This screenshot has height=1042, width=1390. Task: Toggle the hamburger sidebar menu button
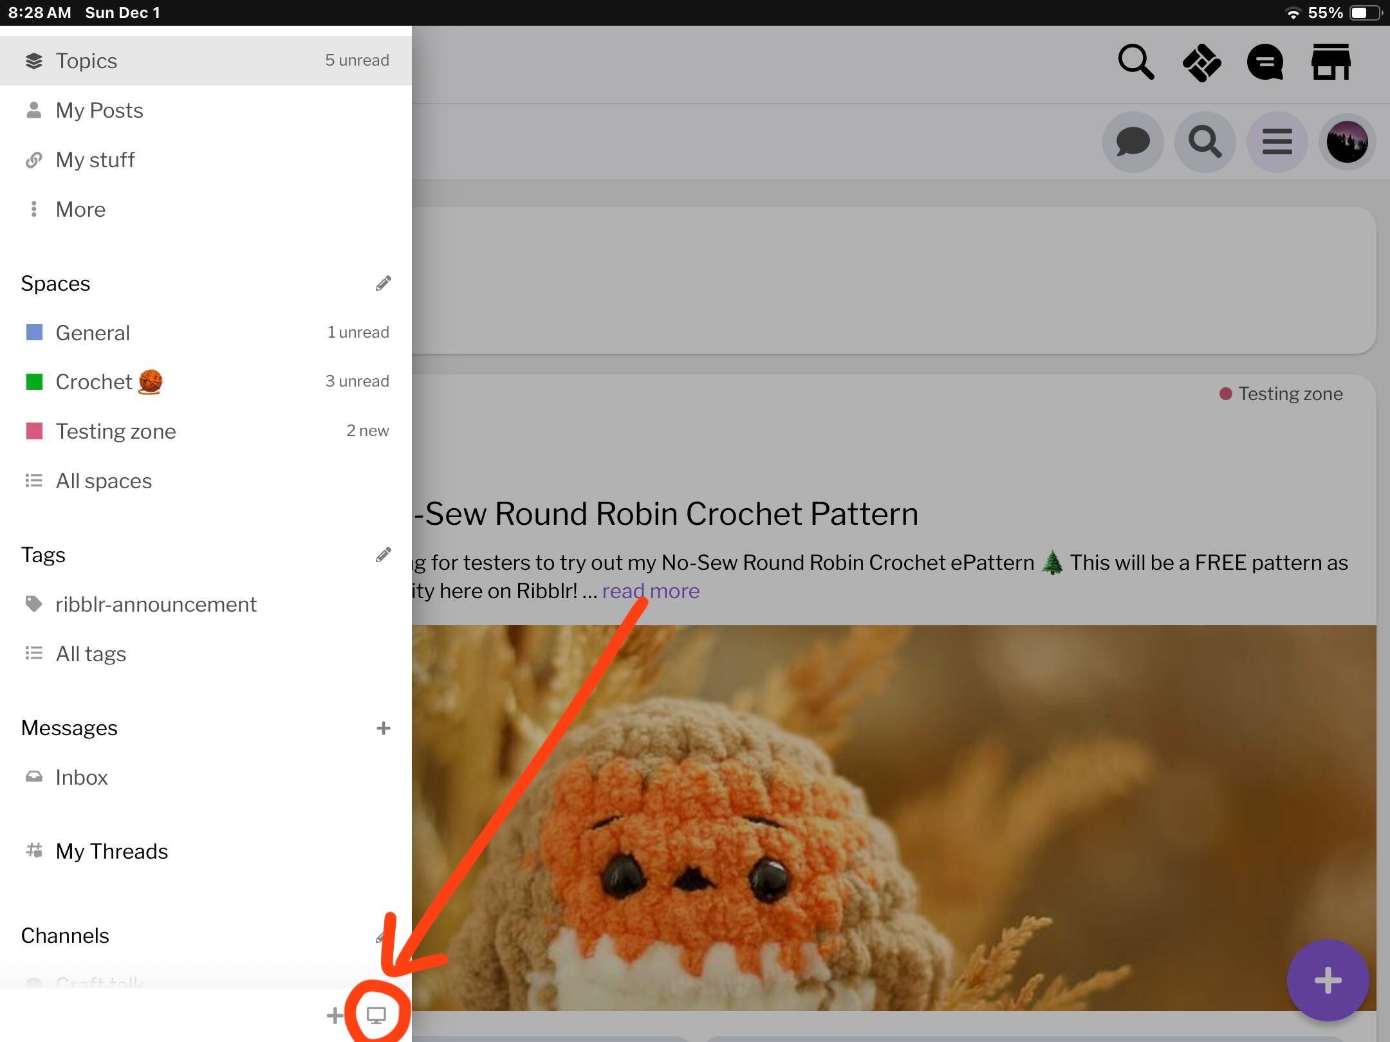tap(1277, 142)
